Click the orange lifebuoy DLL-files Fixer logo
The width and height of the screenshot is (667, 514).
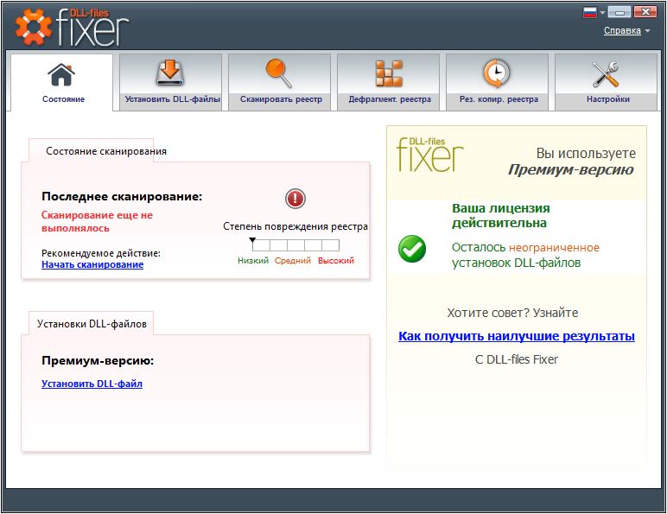click(x=33, y=27)
